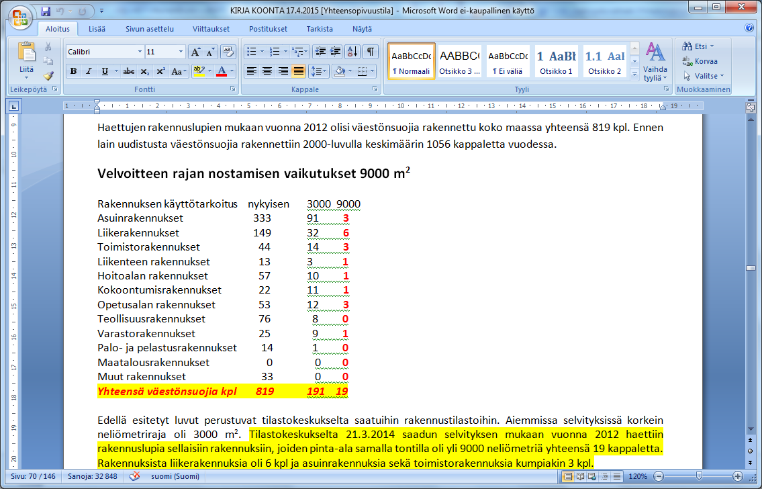Click the tab stop selector at ruler corner
The height and width of the screenshot is (489, 762).
tap(13, 106)
